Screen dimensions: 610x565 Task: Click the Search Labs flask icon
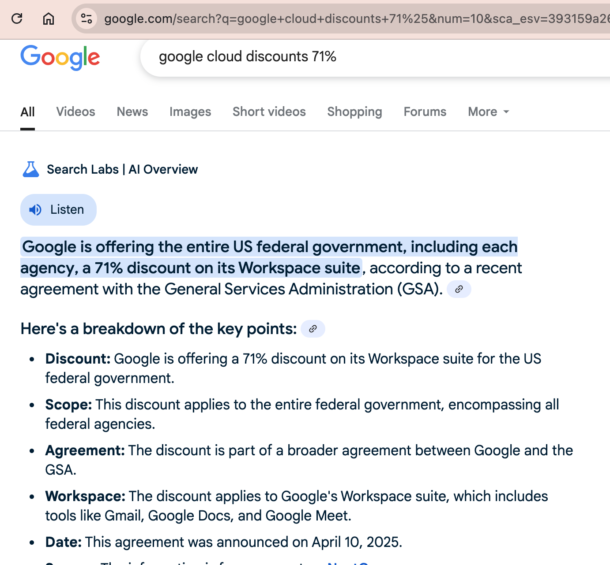click(x=31, y=169)
